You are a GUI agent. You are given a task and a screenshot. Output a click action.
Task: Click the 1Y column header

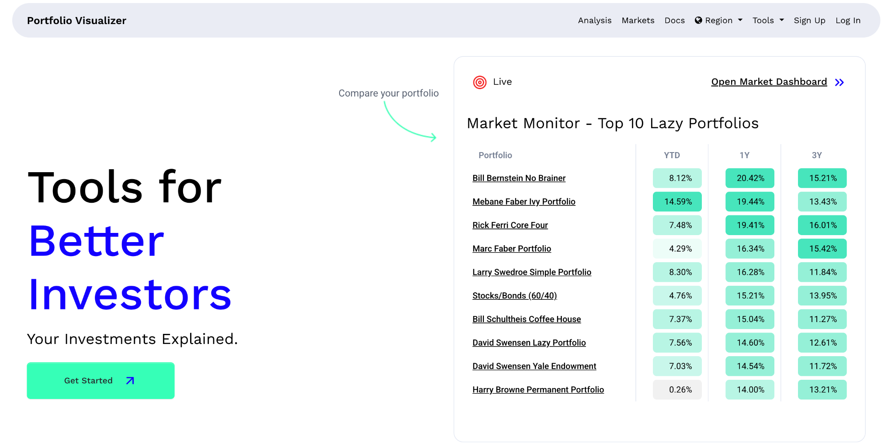(744, 155)
